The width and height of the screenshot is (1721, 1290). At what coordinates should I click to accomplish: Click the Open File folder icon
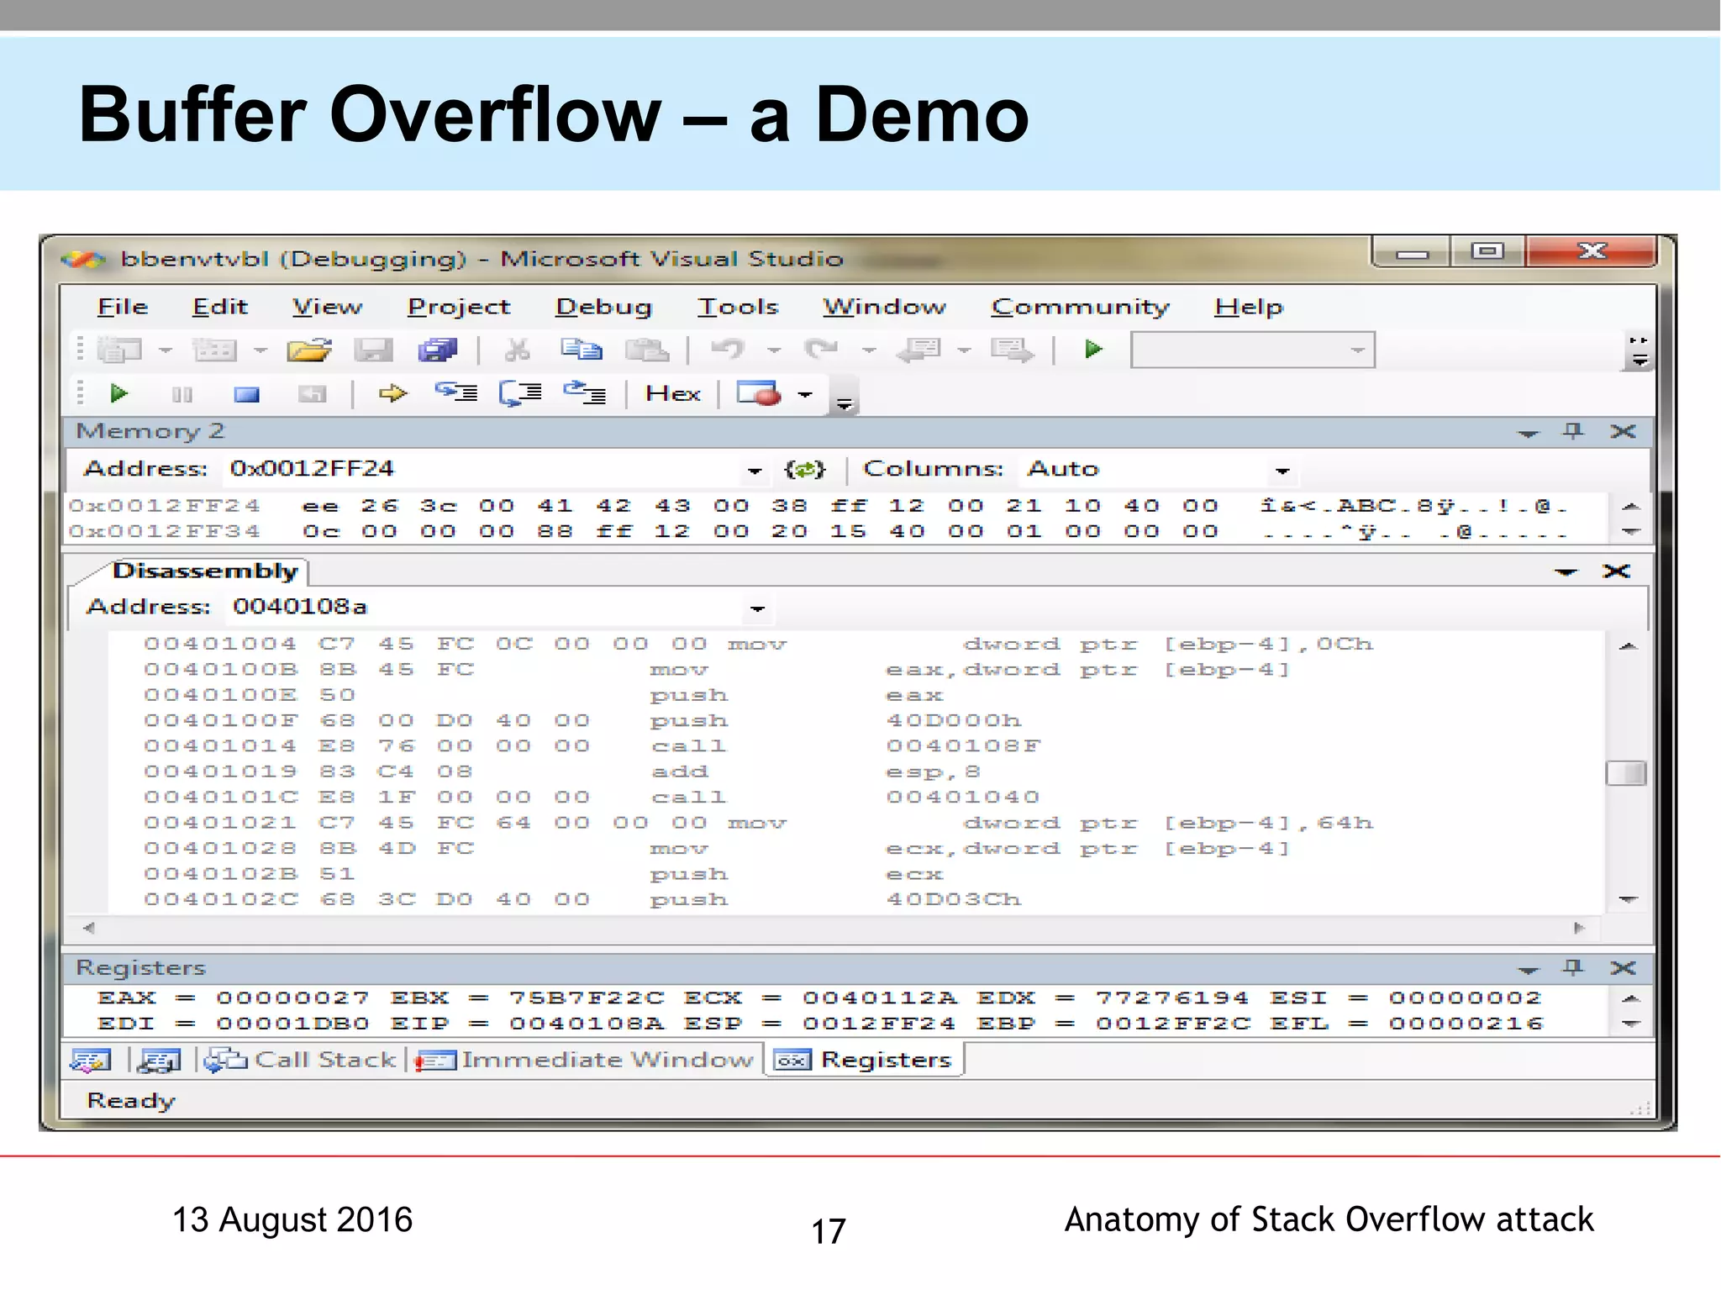[x=308, y=350]
